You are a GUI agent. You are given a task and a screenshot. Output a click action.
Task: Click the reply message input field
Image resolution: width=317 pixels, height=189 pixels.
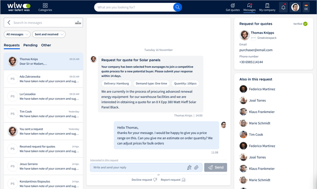(138, 167)
